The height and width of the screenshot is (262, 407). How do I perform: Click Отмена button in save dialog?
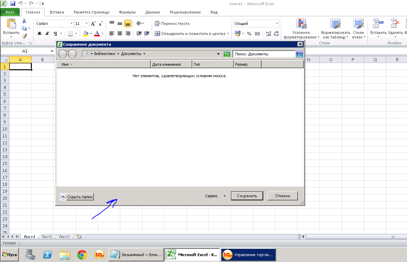click(x=282, y=196)
